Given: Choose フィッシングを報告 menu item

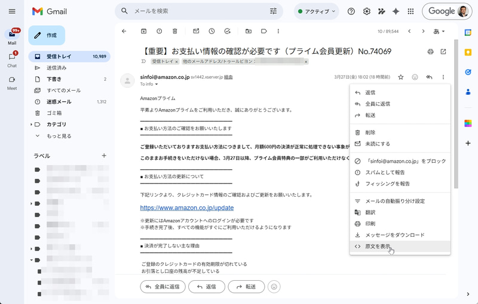Looking at the screenshot, I should pos(400,184).
